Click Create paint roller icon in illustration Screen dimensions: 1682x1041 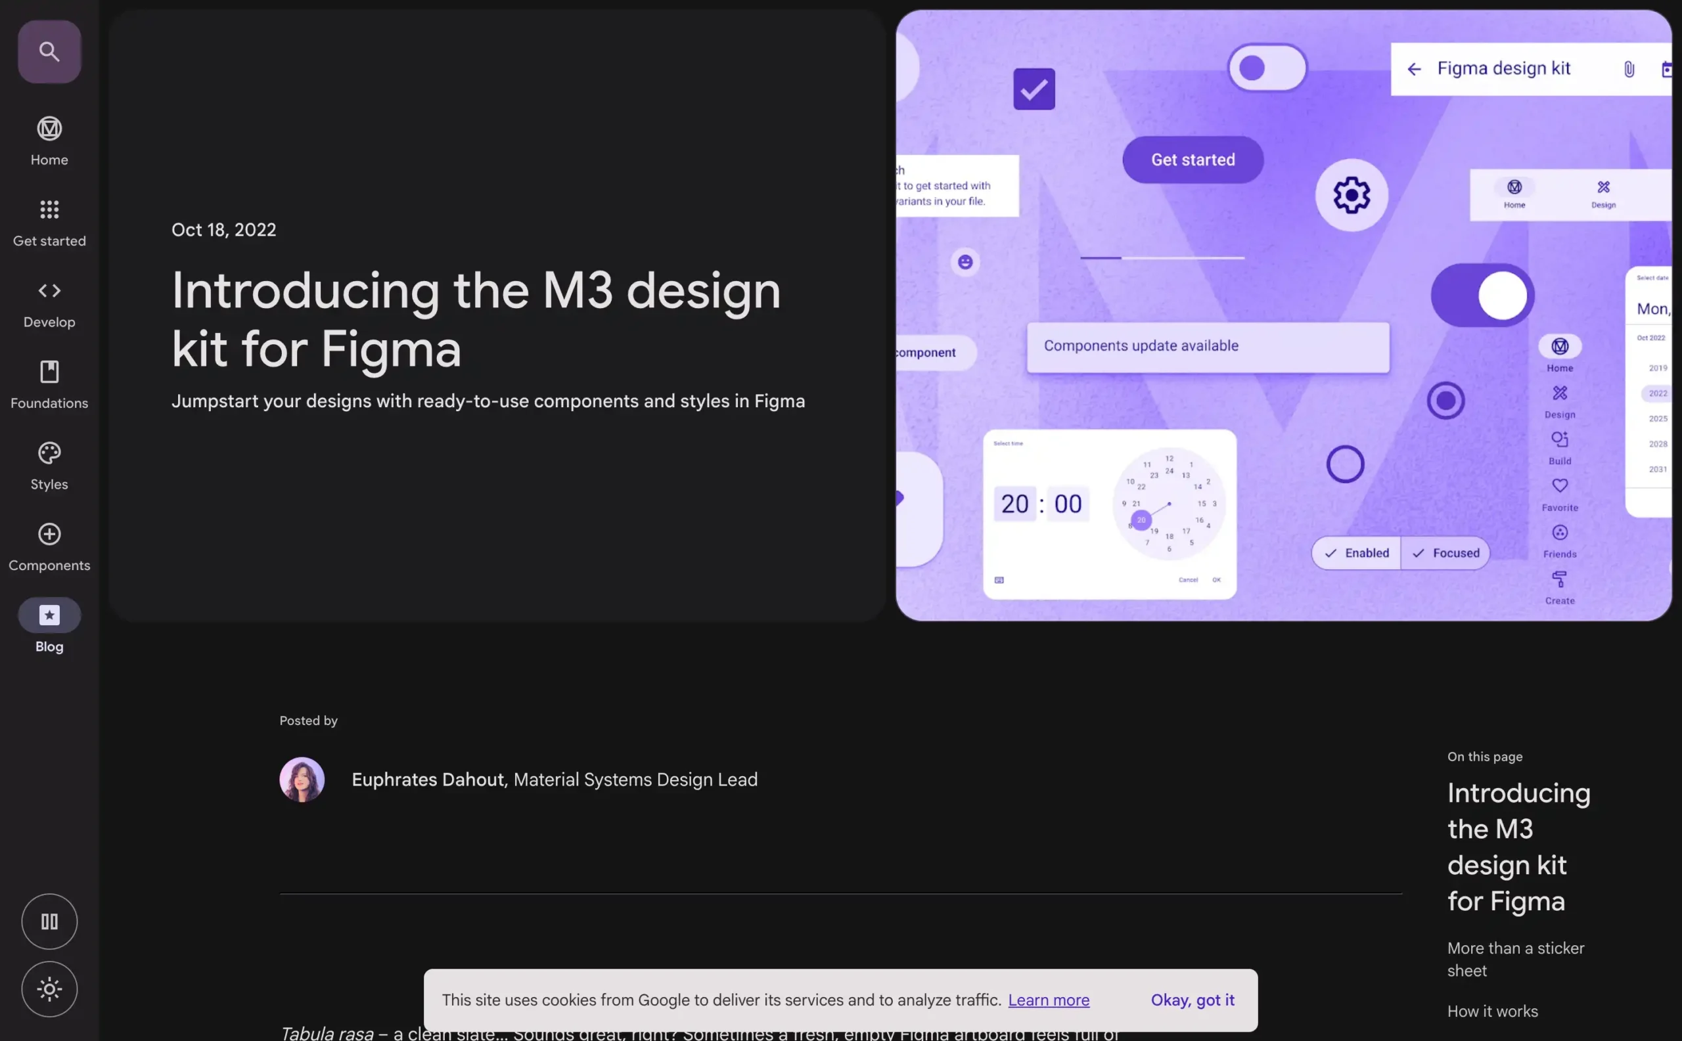pos(1559,579)
